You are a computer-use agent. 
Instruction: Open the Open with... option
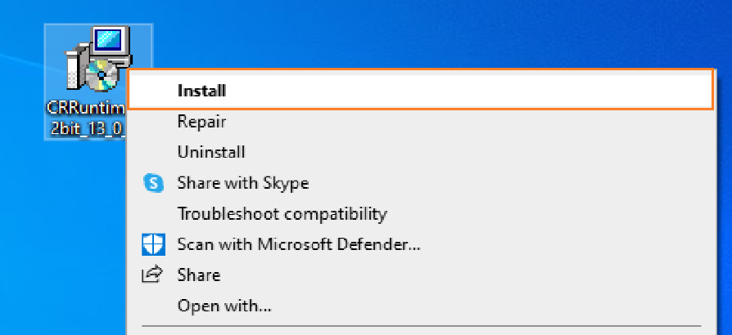[x=224, y=306]
